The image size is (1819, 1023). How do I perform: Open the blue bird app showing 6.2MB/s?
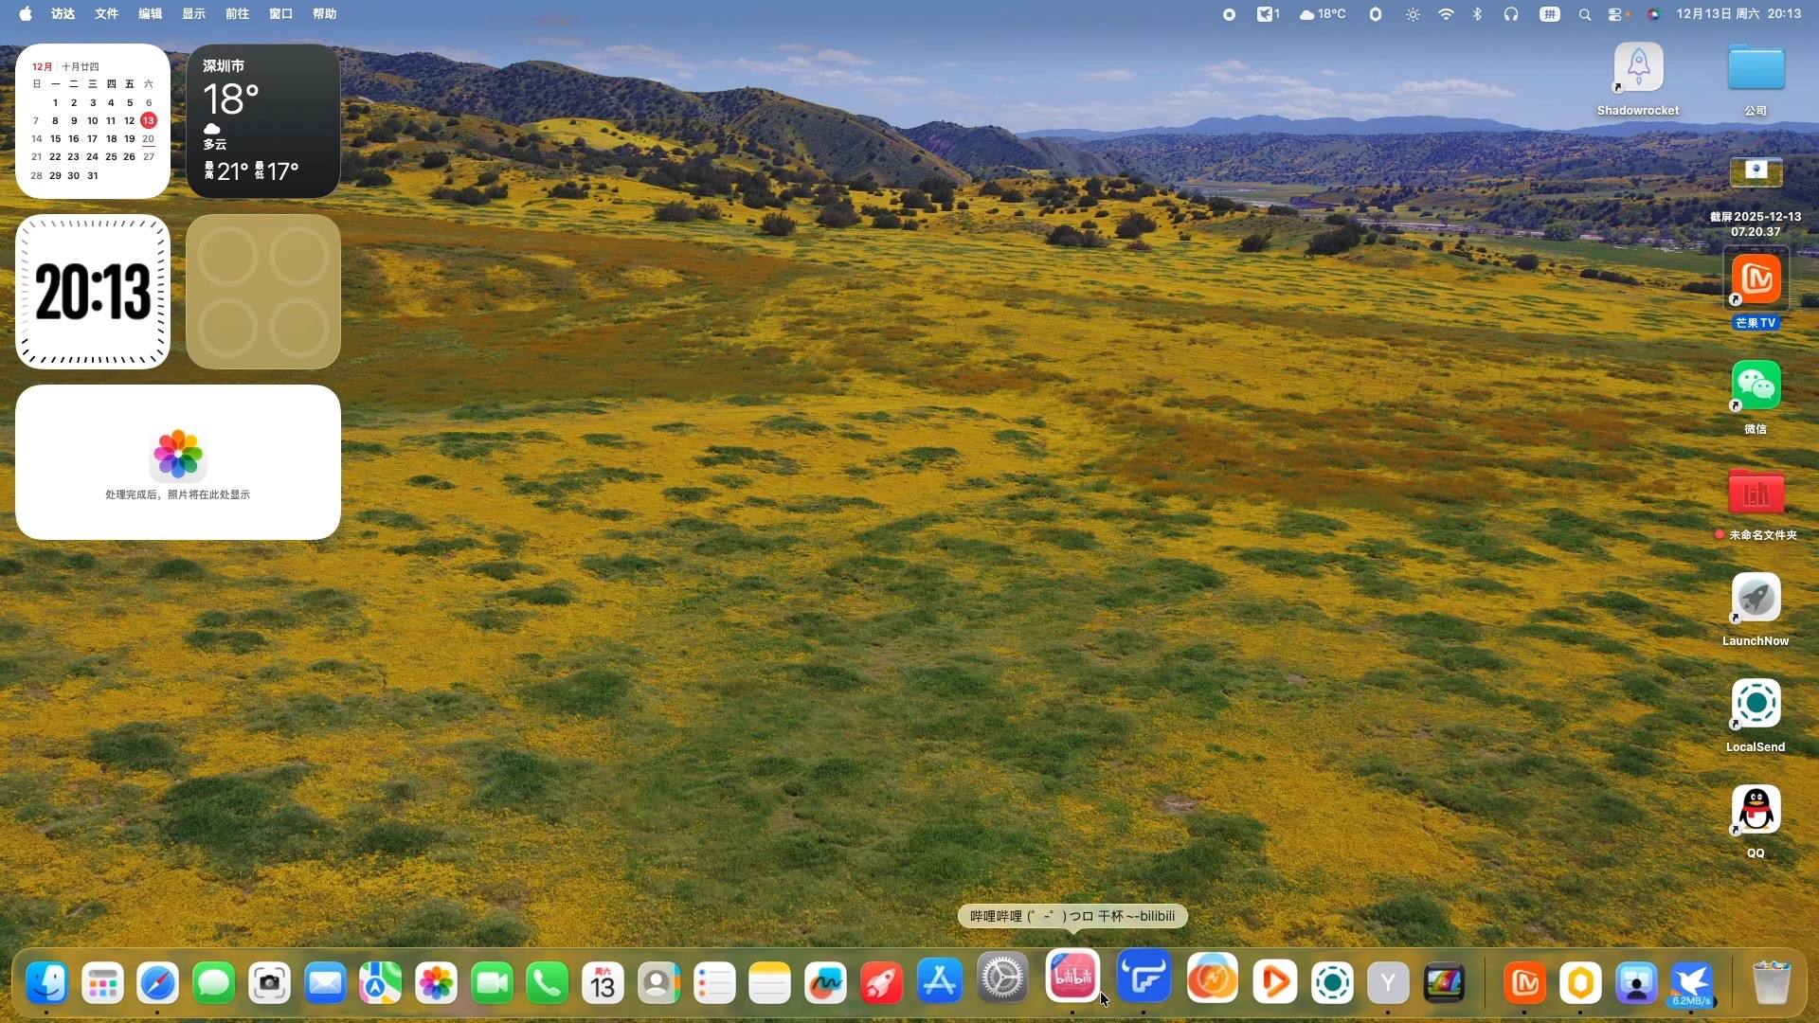point(1692,983)
